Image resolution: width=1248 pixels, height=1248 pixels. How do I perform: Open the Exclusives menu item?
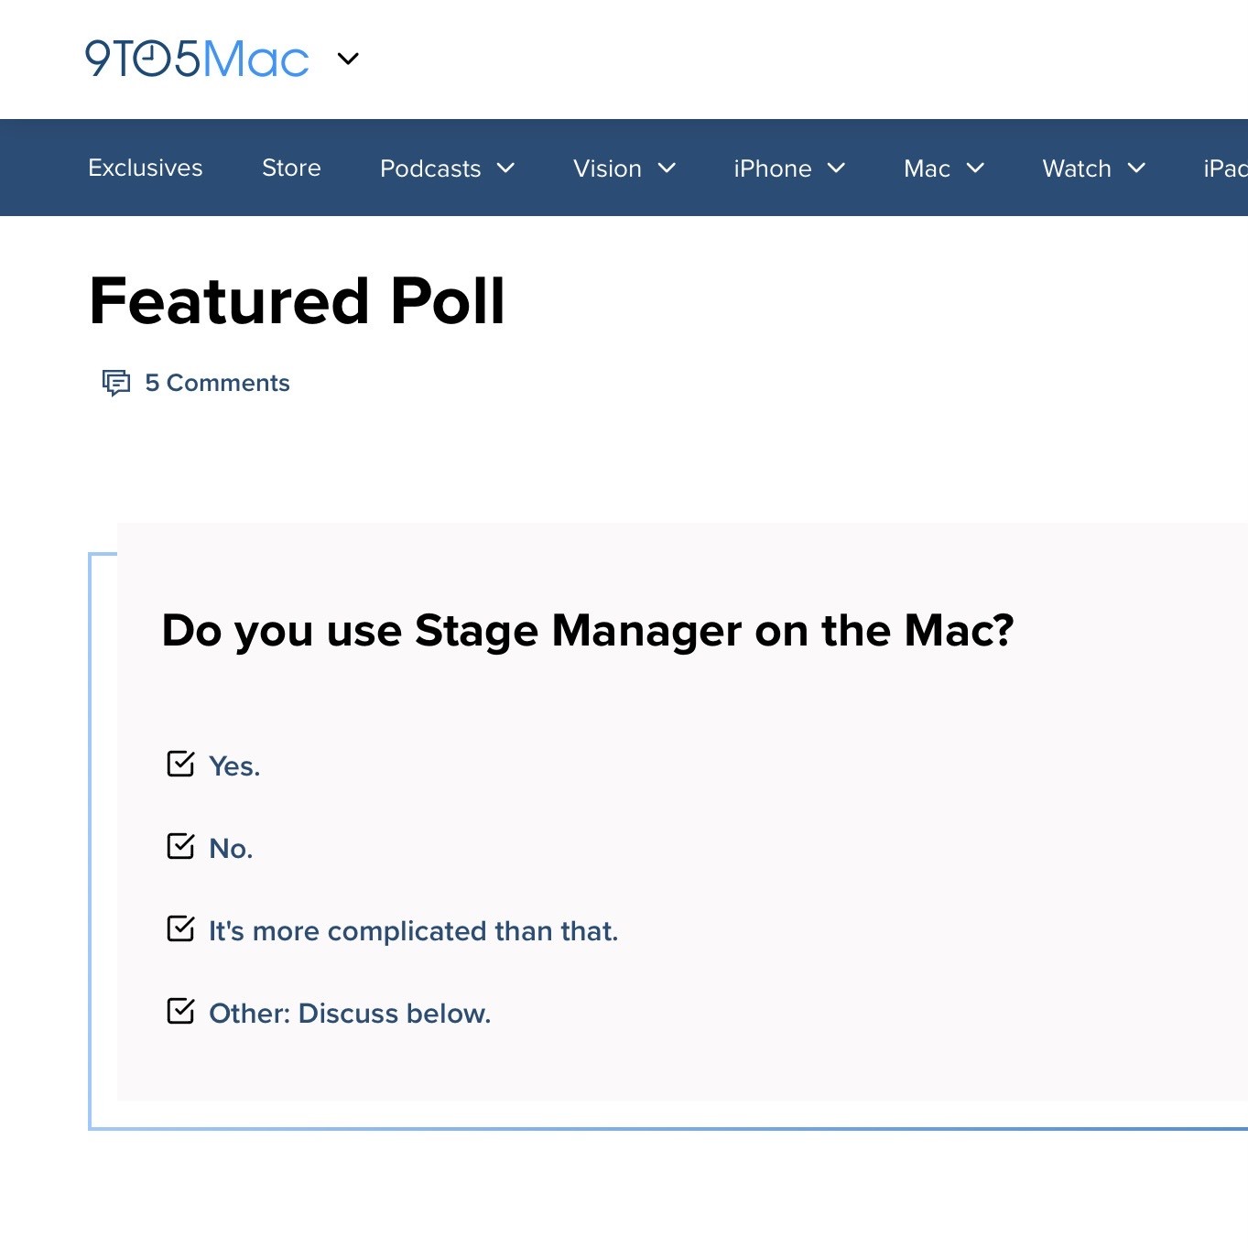click(146, 168)
